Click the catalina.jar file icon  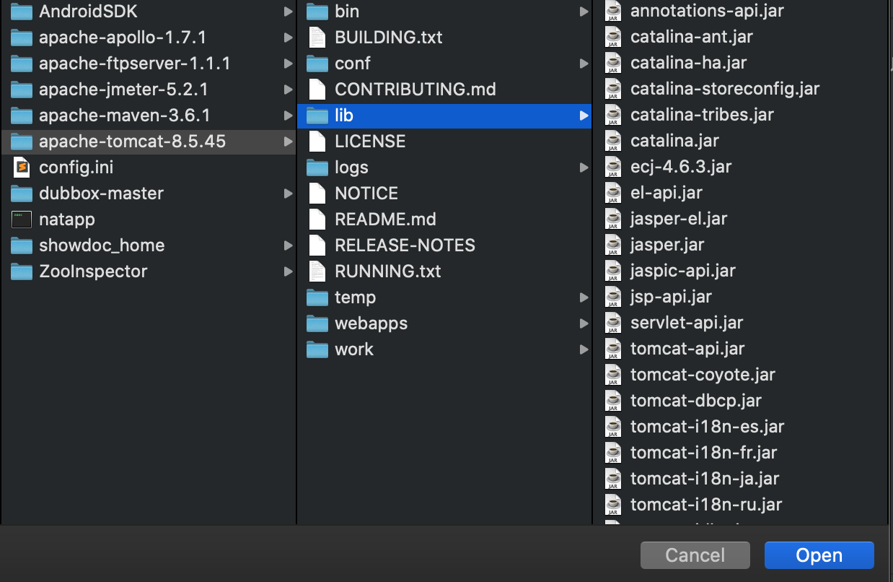(613, 141)
